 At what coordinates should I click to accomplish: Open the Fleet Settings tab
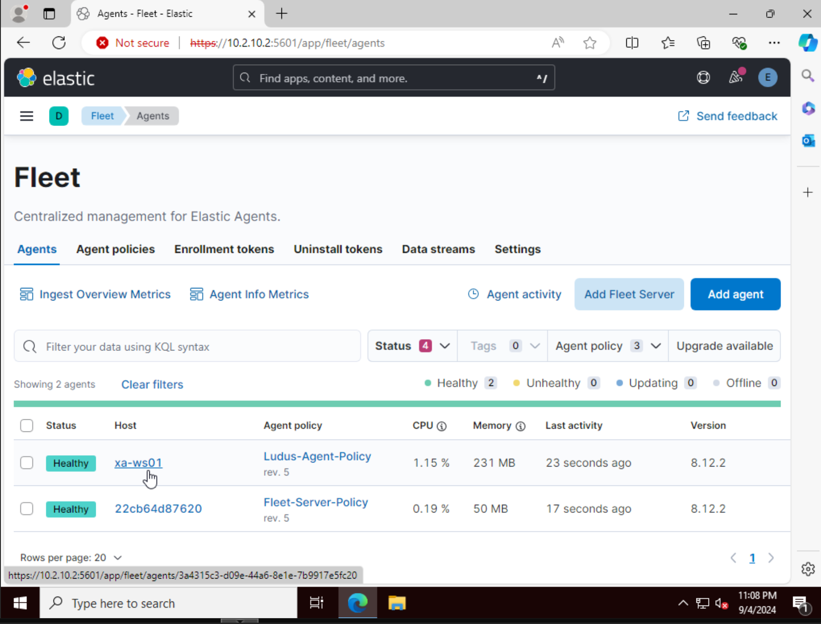[518, 249]
